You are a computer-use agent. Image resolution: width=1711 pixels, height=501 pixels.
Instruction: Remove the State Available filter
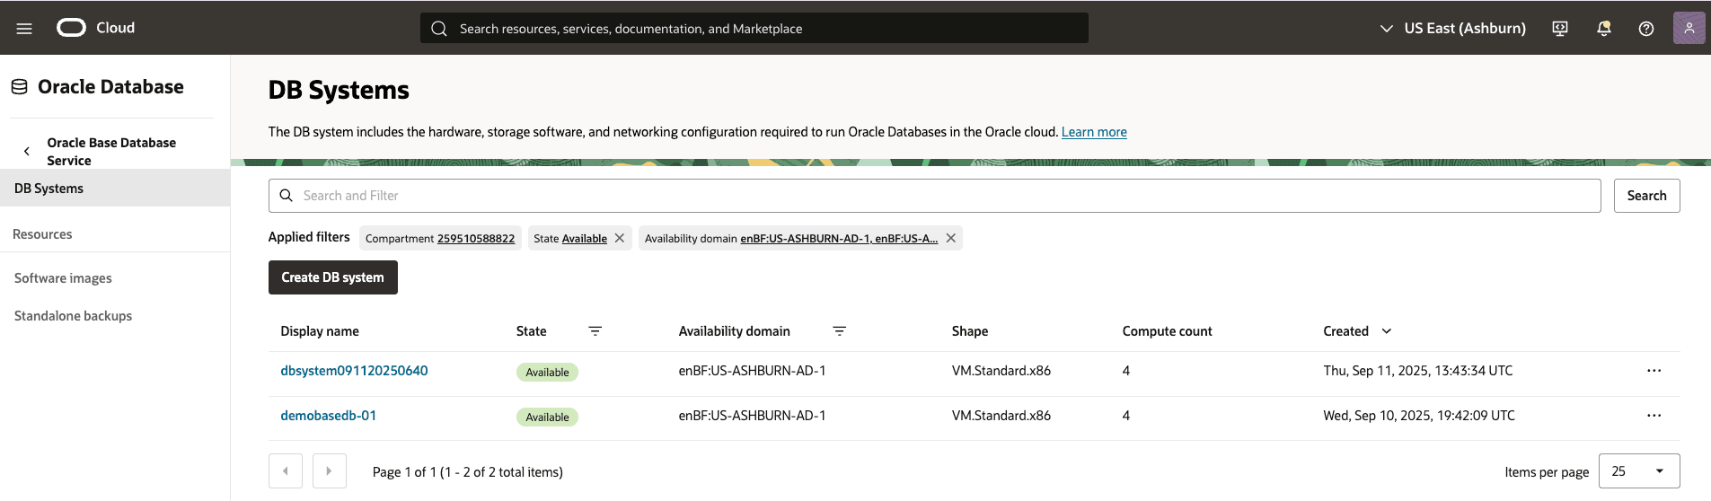[620, 238]
